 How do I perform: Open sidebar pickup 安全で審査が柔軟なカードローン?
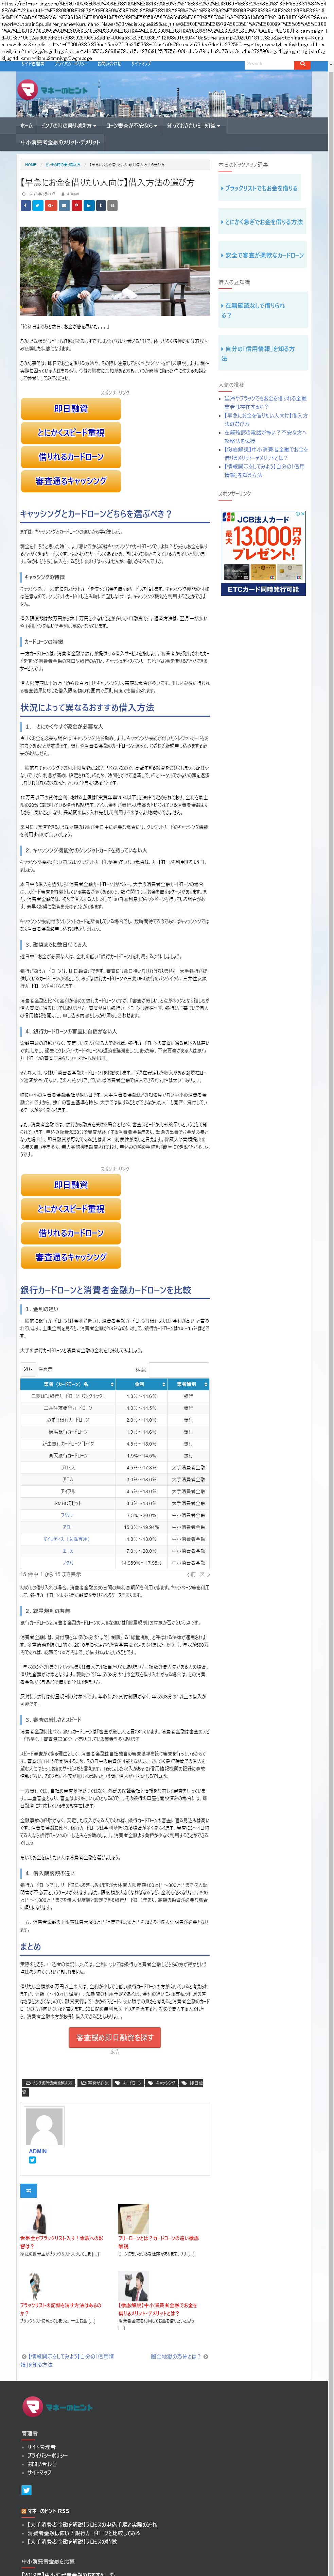[264, 255]
